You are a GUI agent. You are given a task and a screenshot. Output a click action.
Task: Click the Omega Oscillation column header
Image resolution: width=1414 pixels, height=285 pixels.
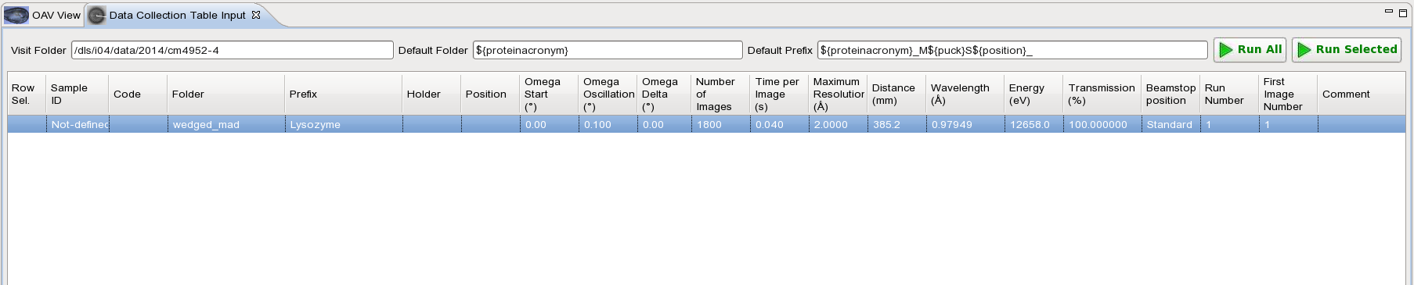point(608,94)
